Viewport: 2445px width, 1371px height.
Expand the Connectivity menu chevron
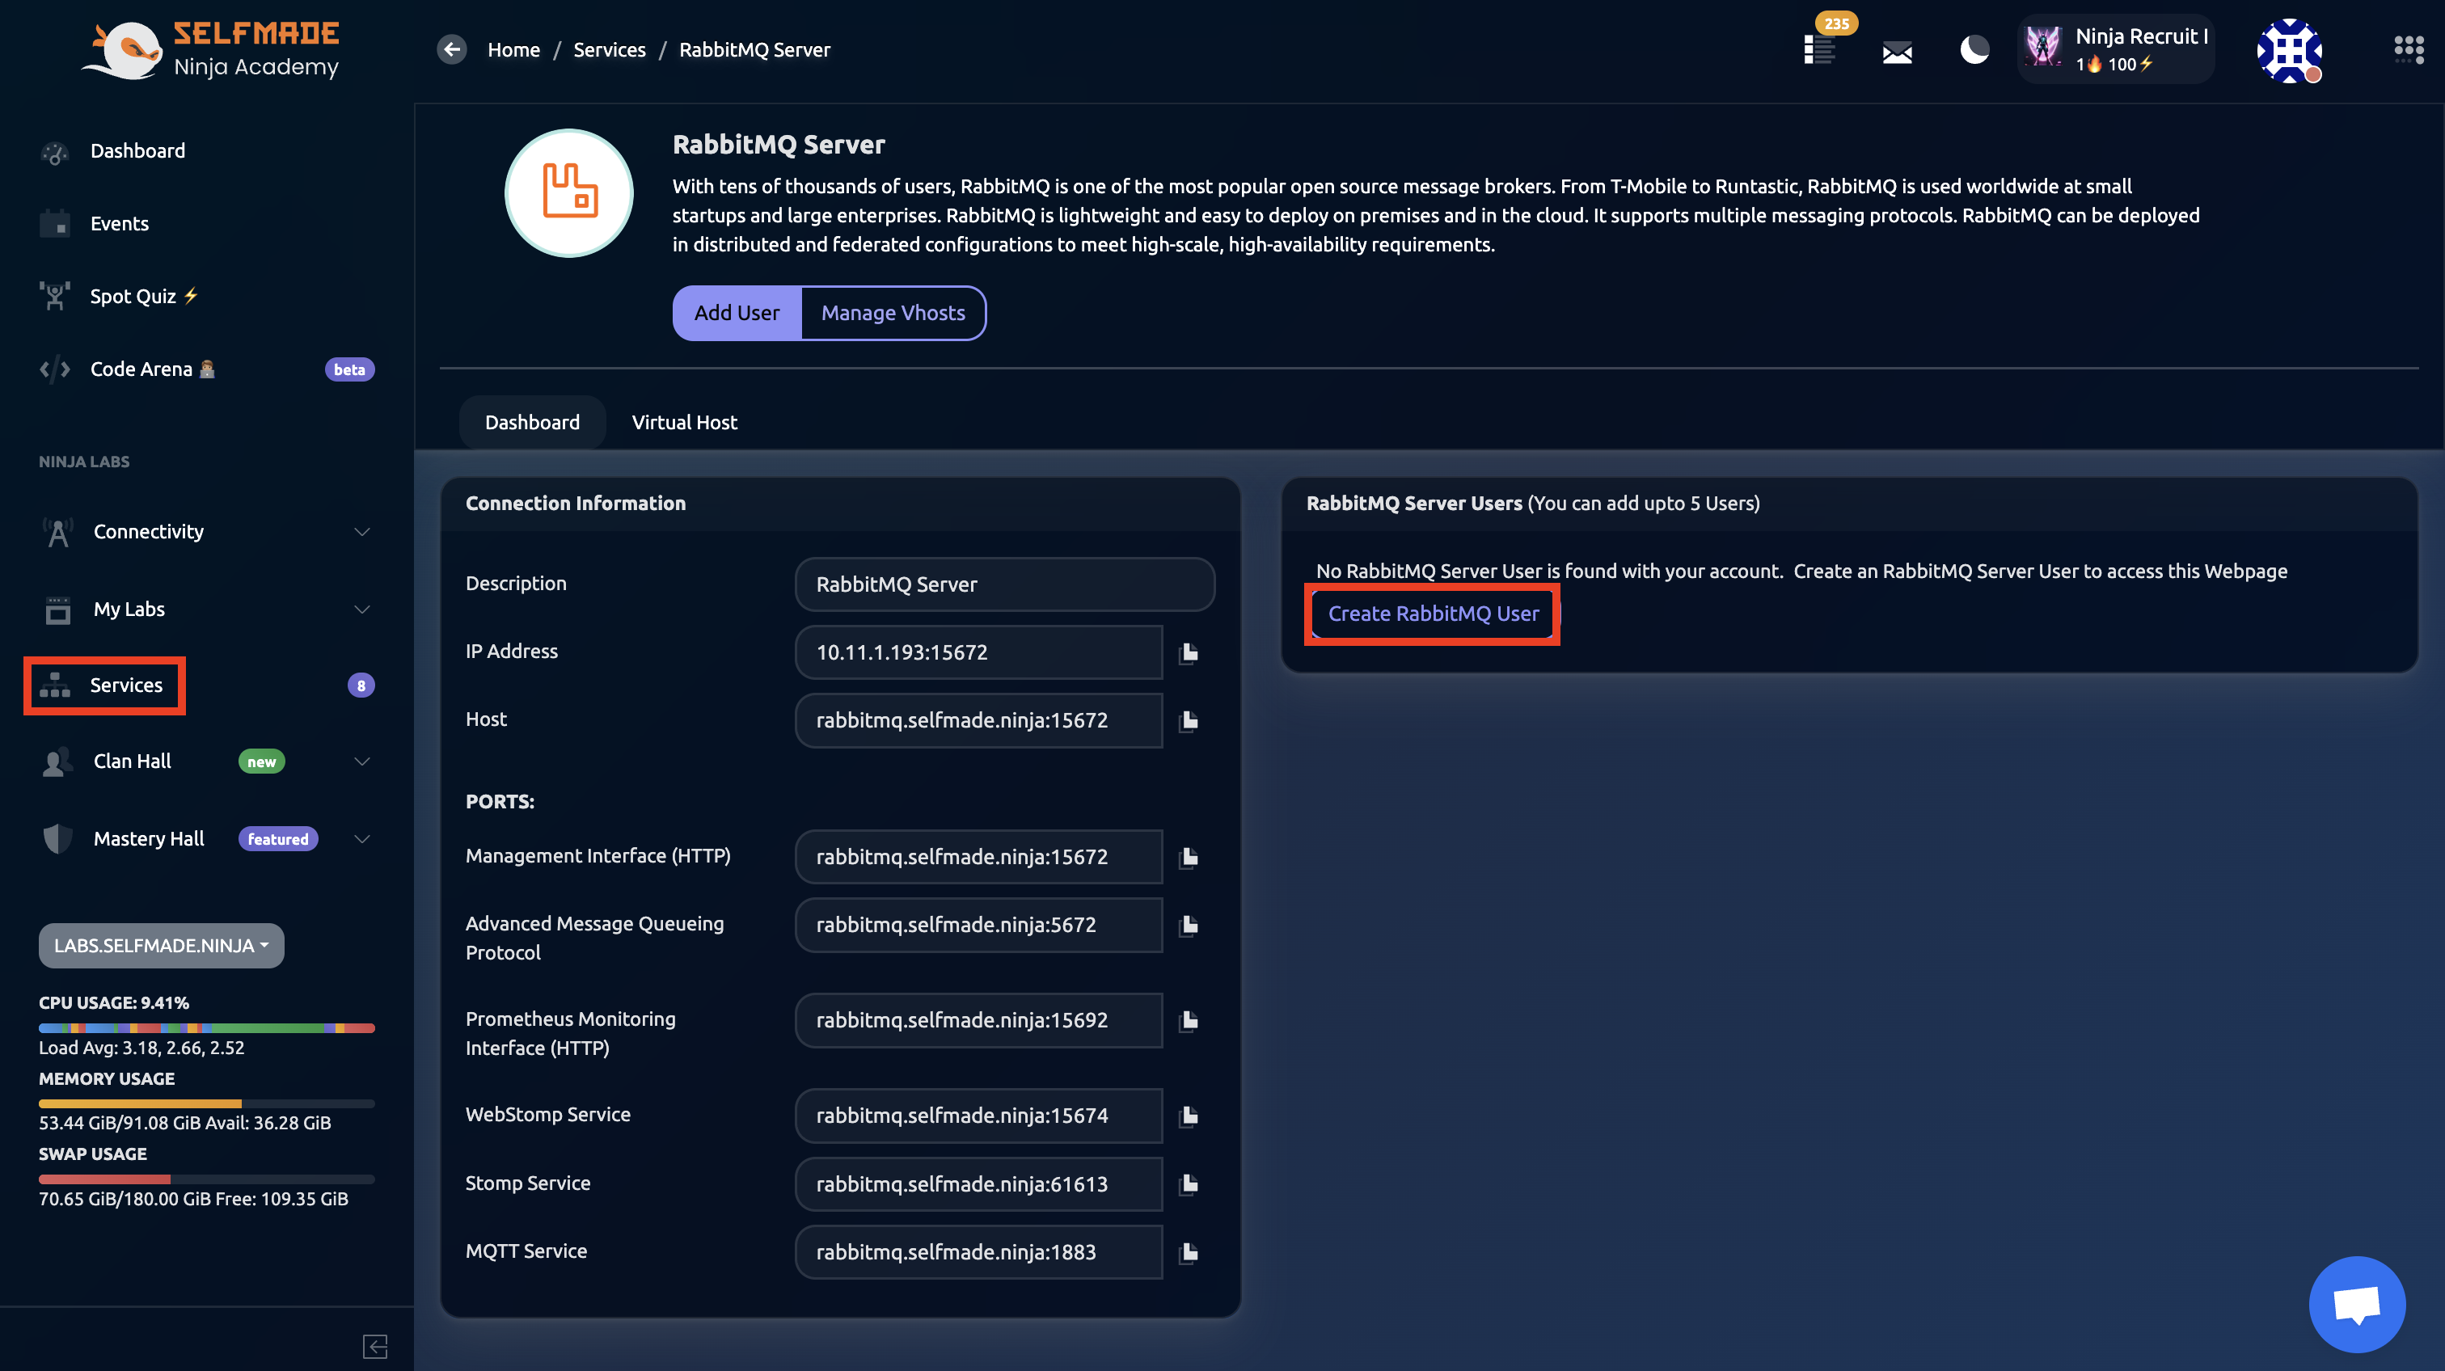(361, 532)
